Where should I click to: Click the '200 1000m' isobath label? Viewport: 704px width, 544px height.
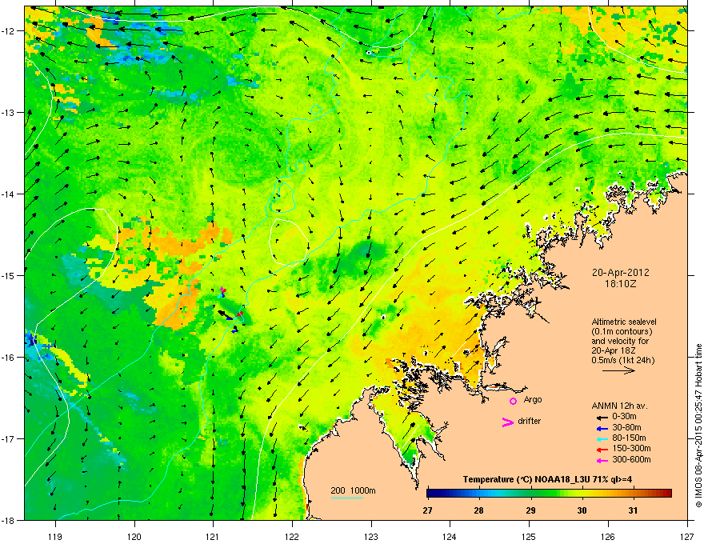click(x=353, y=490)
